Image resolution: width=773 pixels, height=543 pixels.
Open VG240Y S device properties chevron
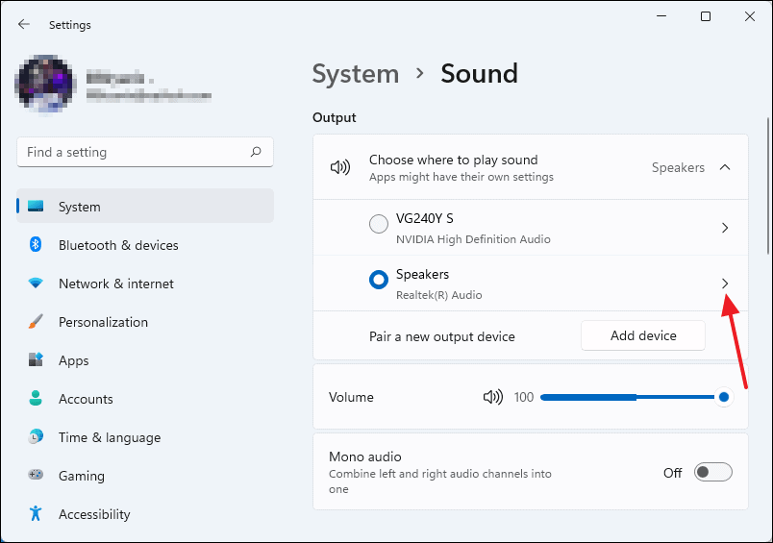(725, 228)
